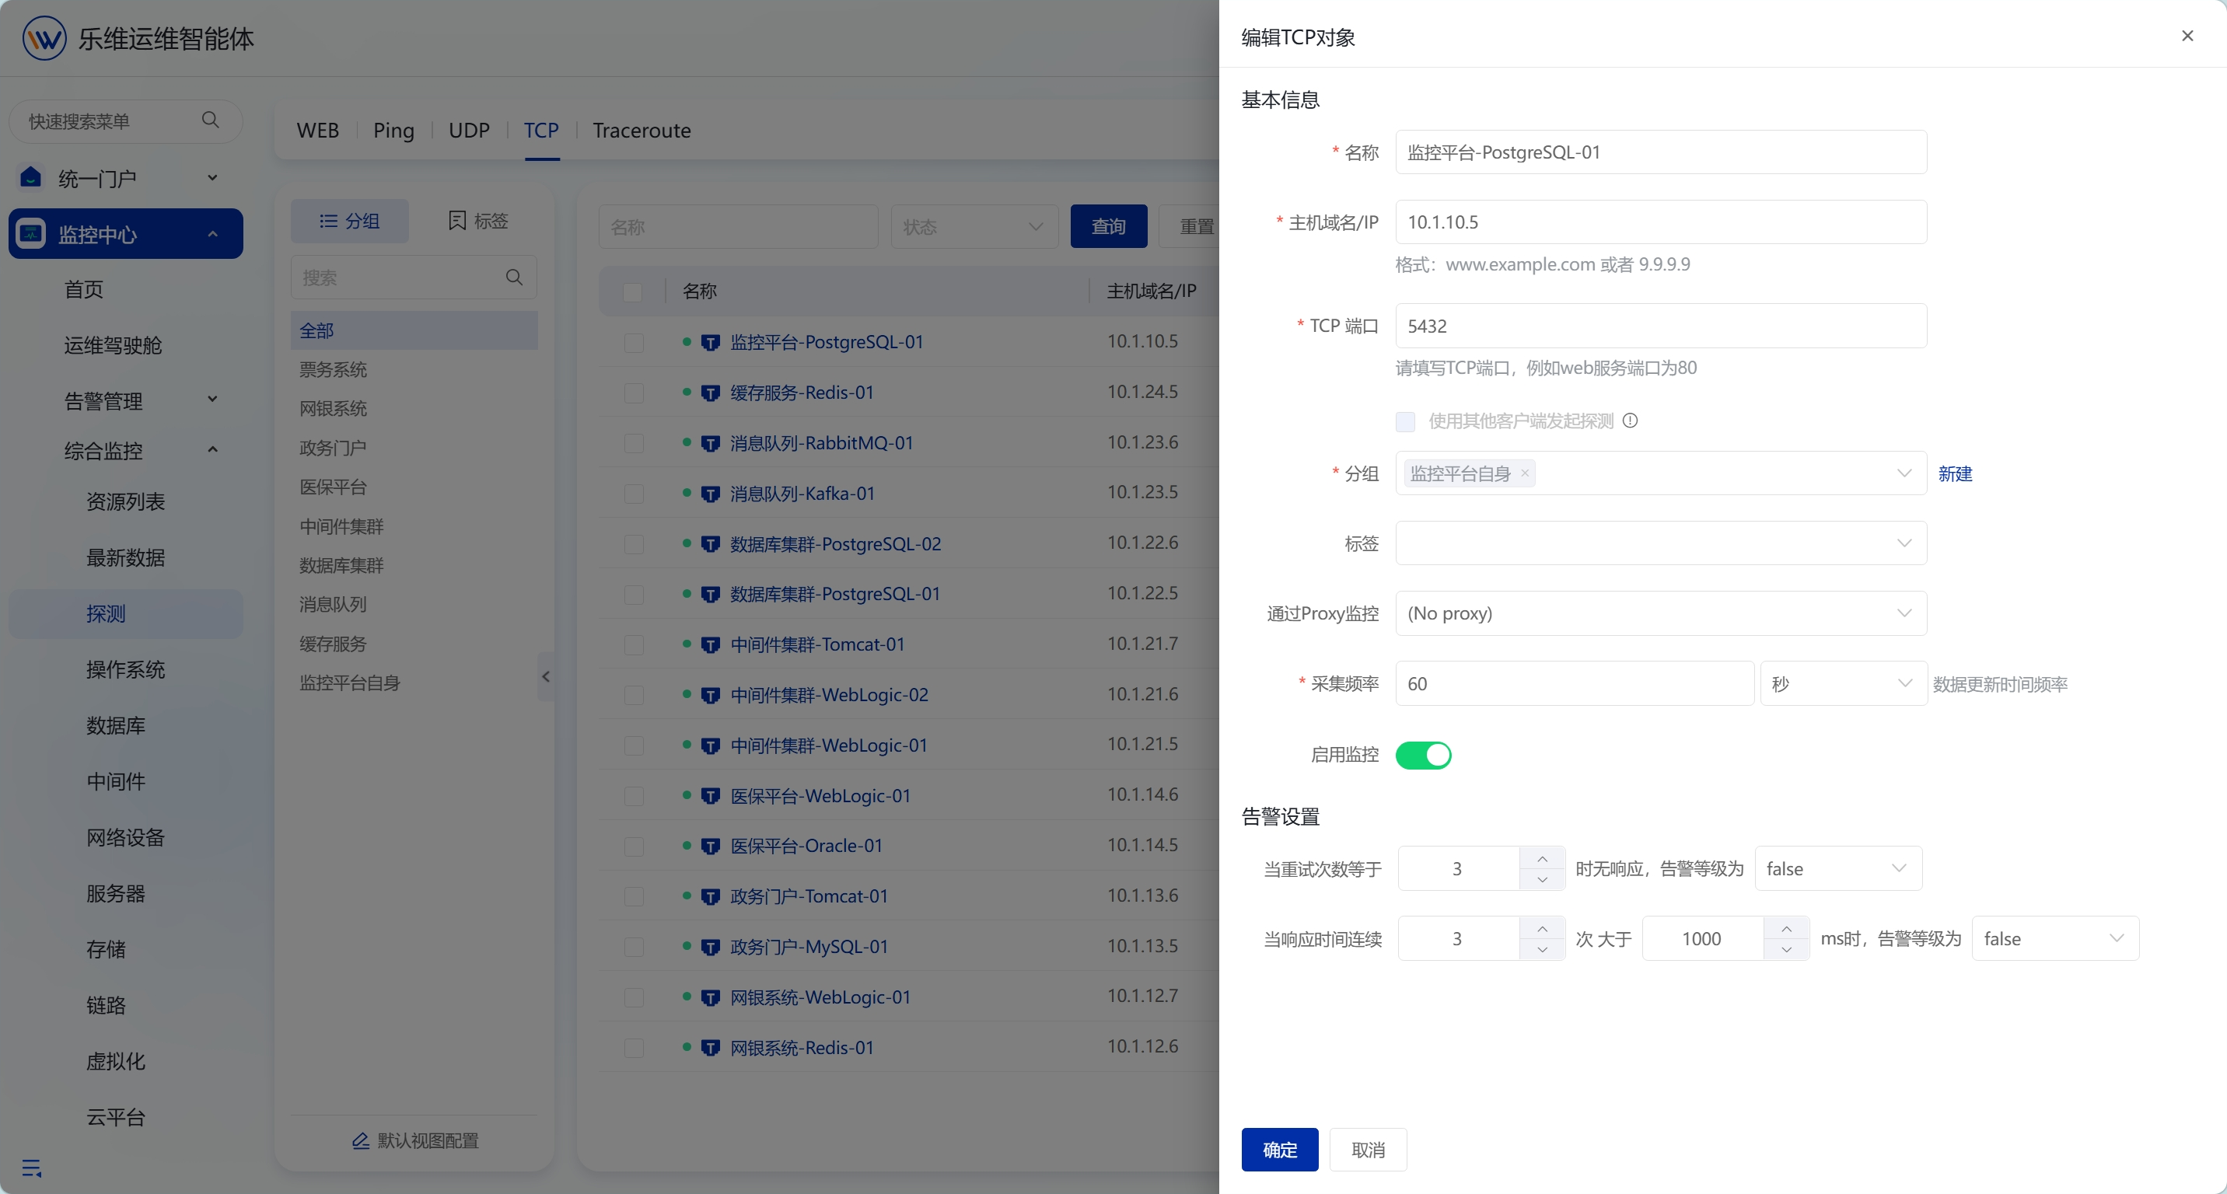The image size is (2227, 1194).
Task: Toggle the 启用监控 switch
Action: (x=1423, y=755)
